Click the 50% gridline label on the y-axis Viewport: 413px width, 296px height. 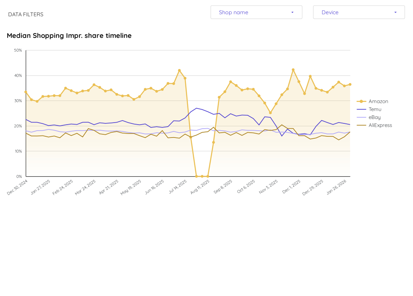tap(19, 50)
